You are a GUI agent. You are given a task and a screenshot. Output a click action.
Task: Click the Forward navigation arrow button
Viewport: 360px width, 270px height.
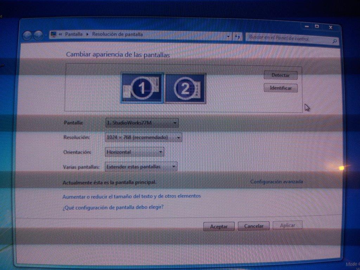(38, 35)
